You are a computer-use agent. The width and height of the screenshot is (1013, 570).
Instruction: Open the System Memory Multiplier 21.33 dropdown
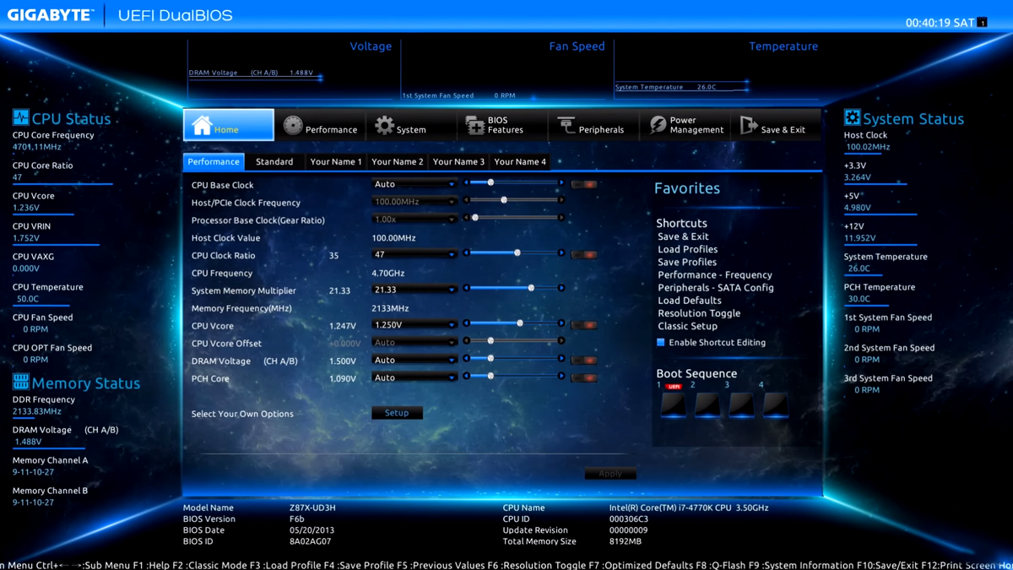(x=414, y=290)
